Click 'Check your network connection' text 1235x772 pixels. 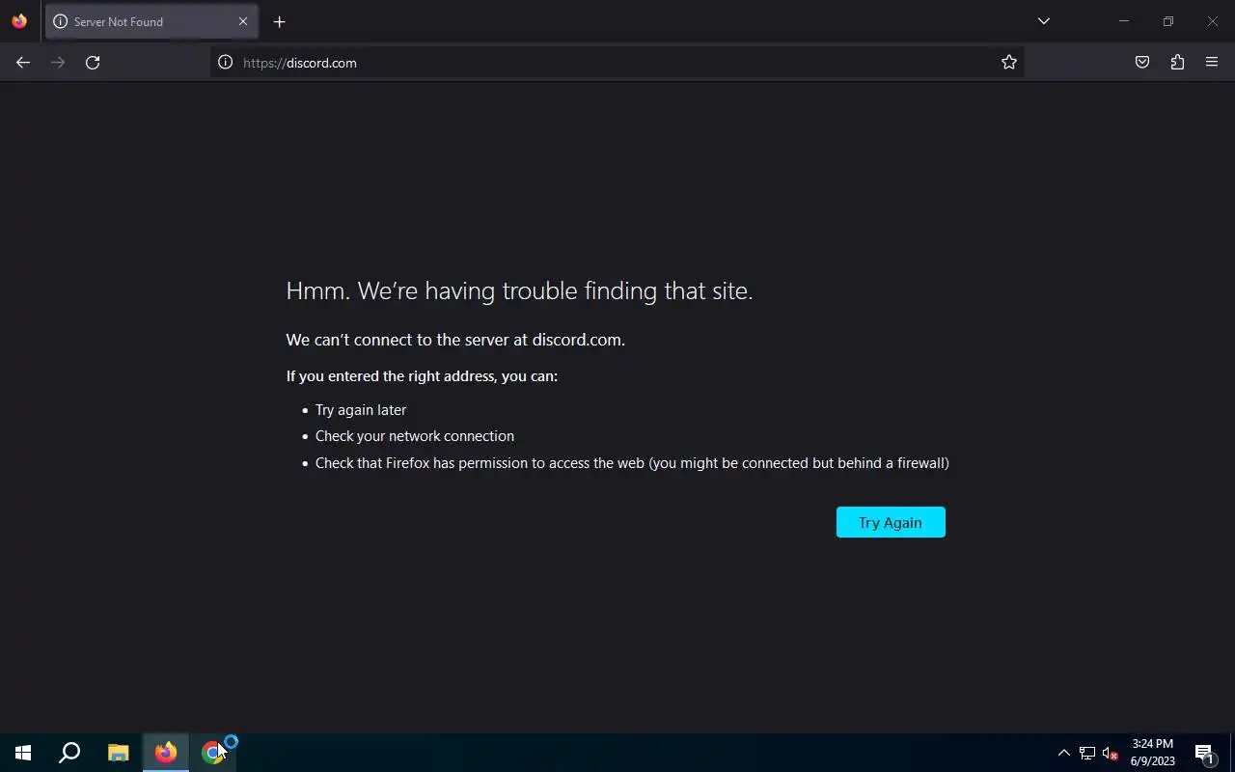pyautogui.click(x=415, y=436)
